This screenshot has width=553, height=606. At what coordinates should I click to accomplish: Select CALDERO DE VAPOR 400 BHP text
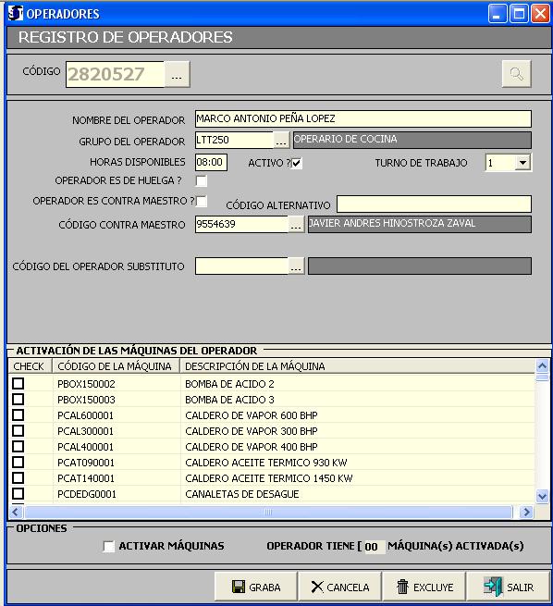point(251,447)
